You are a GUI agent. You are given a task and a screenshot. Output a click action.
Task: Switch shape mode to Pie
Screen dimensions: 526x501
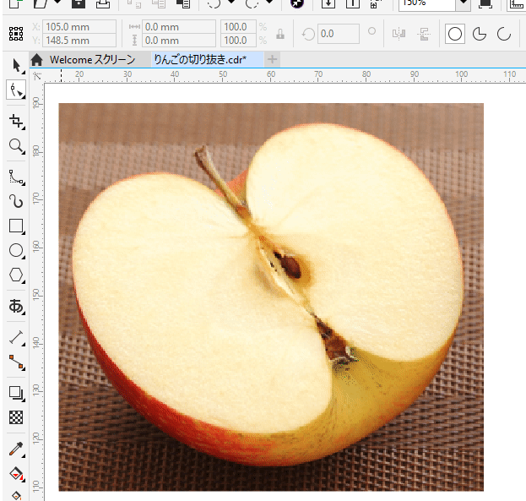[x=480, y=34]
